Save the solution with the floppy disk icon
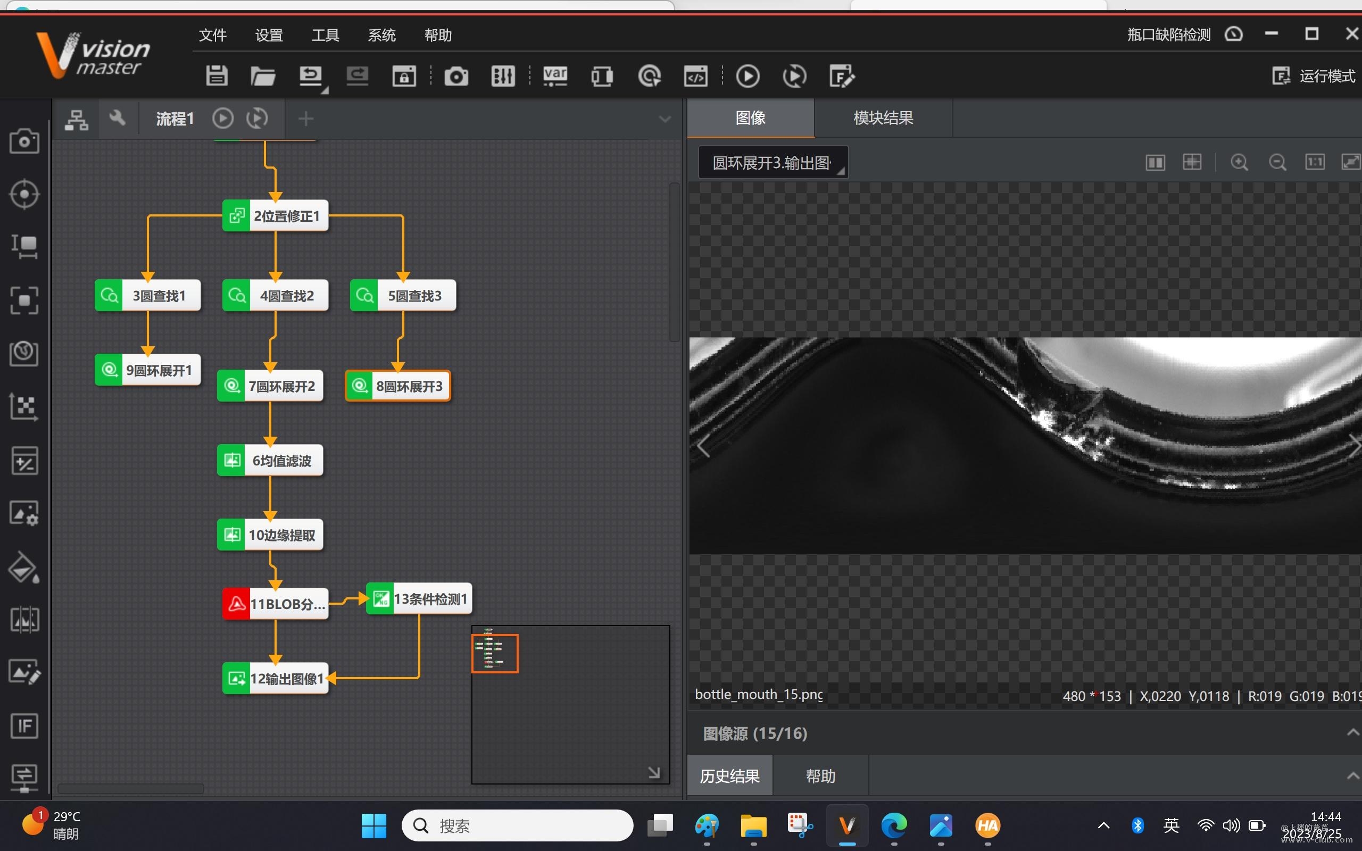 [217, 76]
